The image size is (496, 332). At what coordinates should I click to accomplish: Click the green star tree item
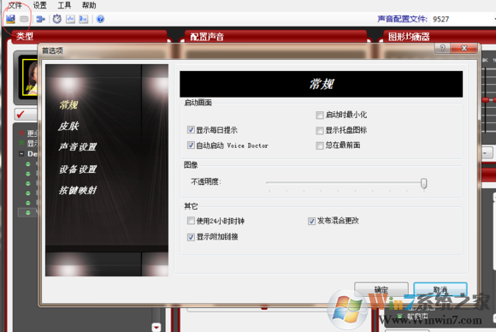coord(21,143)
